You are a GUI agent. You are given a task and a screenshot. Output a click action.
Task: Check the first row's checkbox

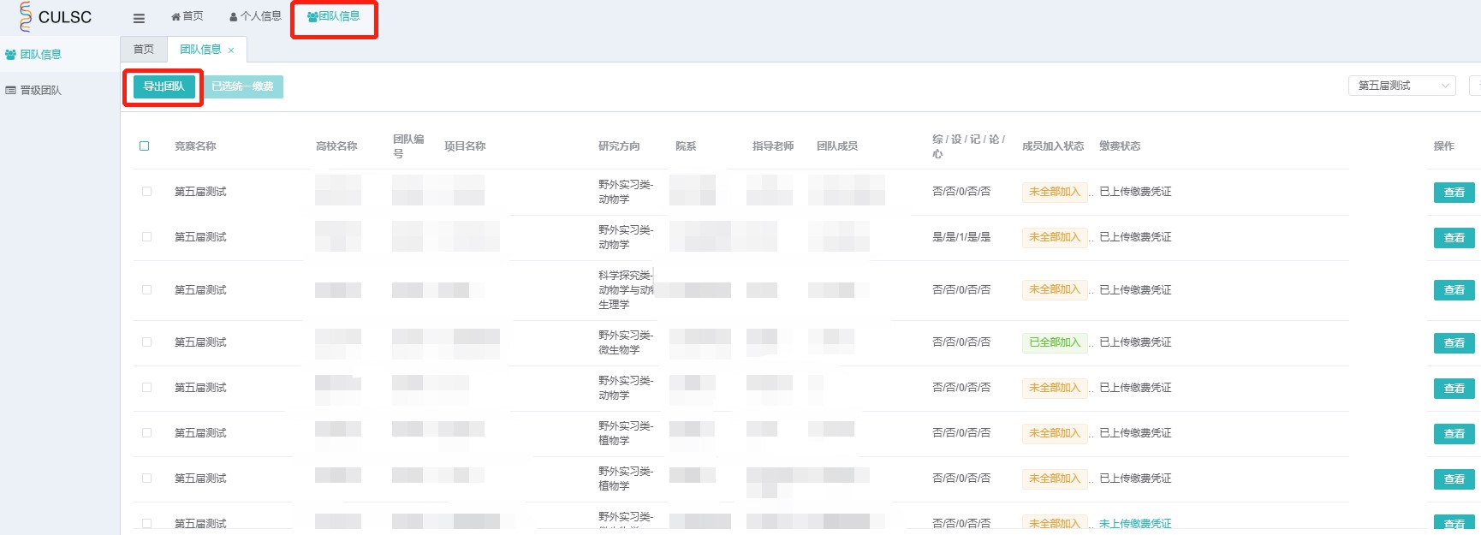(x=146, y=192)
